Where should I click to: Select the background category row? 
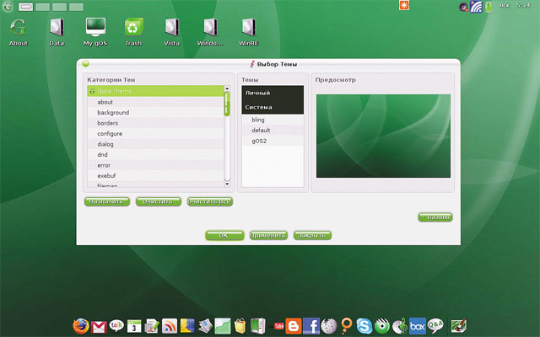pos(155,112)
